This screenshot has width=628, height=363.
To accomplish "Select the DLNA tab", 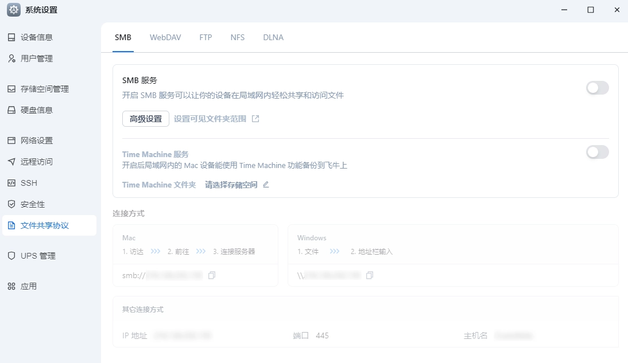I will click(273, 37).
